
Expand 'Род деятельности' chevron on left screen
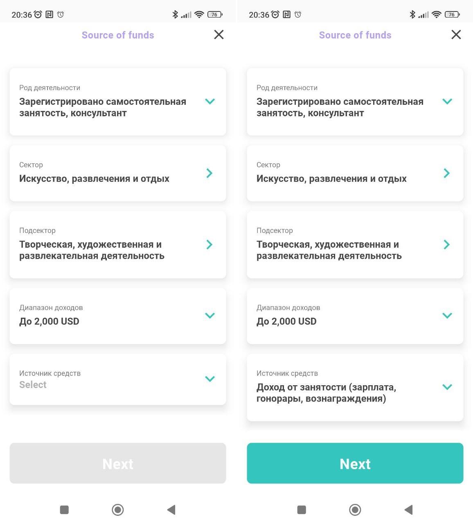click(210, 102)
